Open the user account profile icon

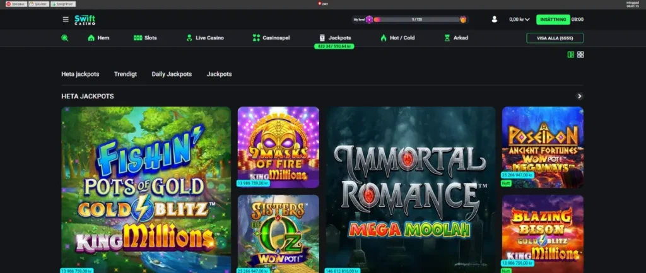[x=495, y=20]
